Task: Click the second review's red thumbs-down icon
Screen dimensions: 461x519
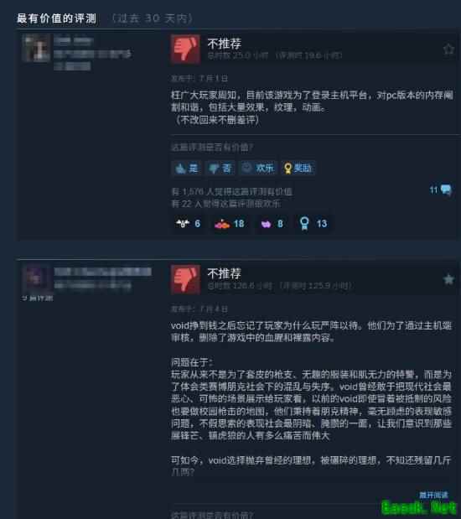Action: tap(185, 279)
